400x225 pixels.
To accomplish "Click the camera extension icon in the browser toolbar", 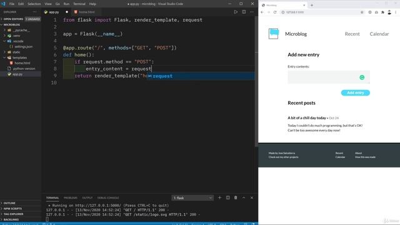I will [x=376, y=12].
